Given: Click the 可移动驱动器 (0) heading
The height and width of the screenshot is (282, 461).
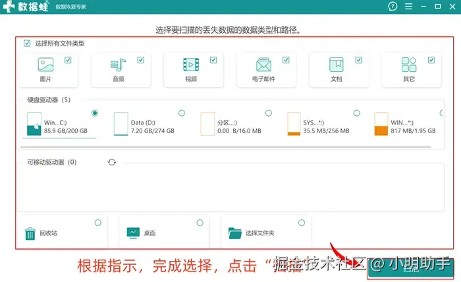Looking at the screenshot, I should (52, 162).
